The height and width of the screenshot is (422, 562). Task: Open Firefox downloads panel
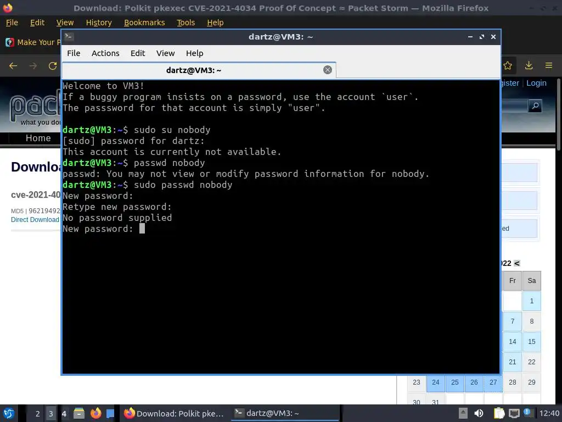click(529, 65)
